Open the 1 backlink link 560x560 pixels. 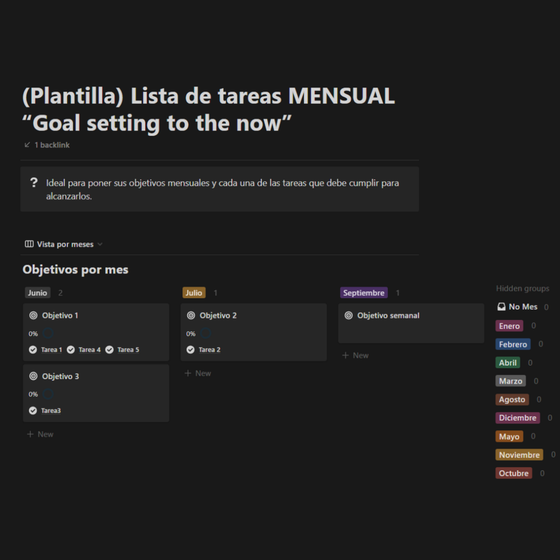52,145
